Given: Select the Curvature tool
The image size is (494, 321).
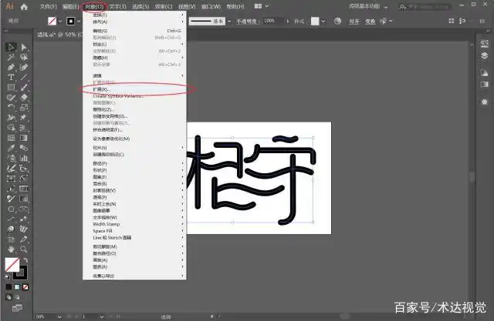Looking at the screenshot, I should pyautogui.click(x=24, y=67).
